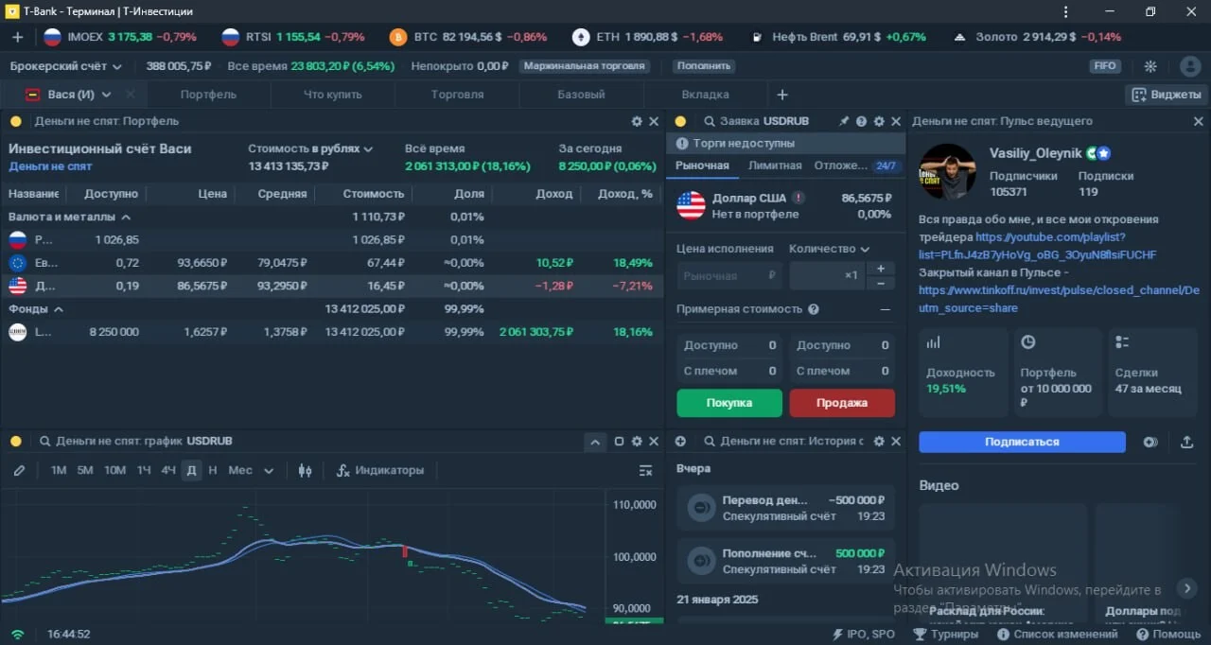This screenshot has height=645, width=1211.
Task: Select the 1М chart timeframe
Action: [59, 470]
